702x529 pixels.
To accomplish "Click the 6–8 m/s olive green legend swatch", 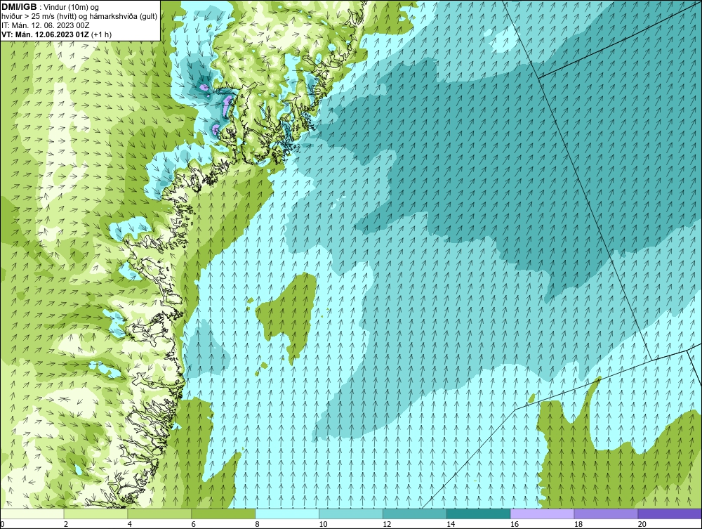I will (x=223, y=514).
